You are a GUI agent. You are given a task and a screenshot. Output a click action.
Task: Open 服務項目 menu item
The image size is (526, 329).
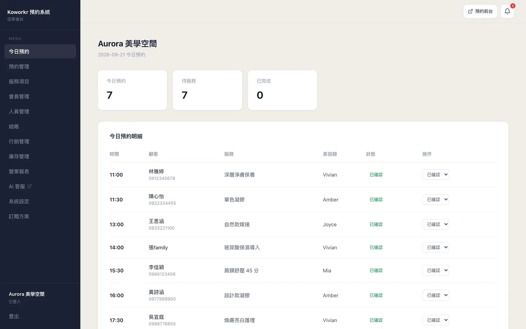point(40,82)
